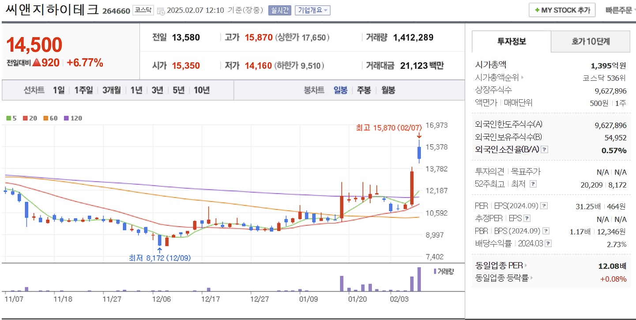Click the 외국인소진율 value 0.57%

614,151
